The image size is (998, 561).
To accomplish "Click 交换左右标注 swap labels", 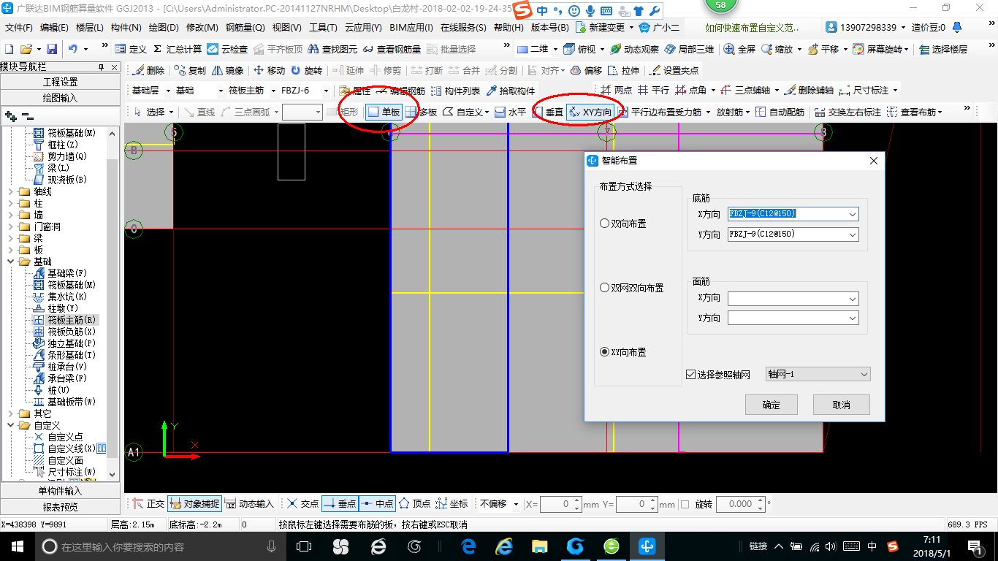I will [x=847, y=112].
